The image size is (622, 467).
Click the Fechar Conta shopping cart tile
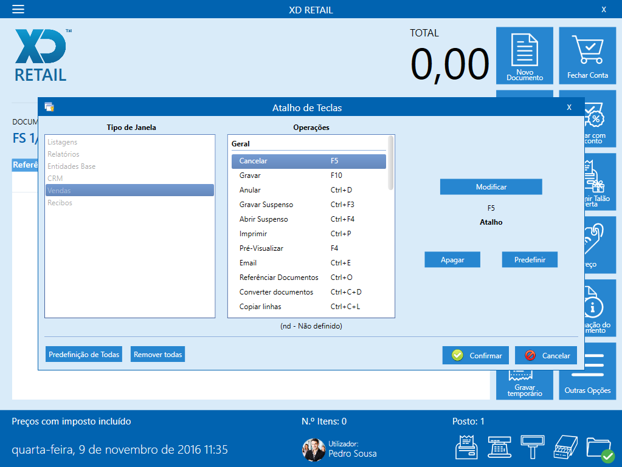pyautogui.click(x=587, y=55)
